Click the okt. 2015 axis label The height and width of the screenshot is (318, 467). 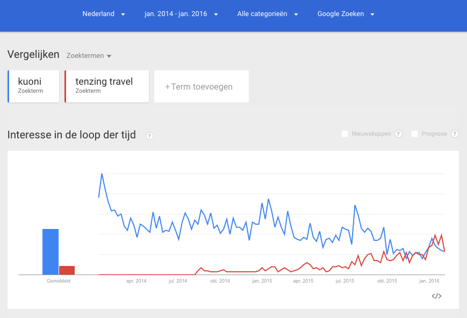click(387, 280)
